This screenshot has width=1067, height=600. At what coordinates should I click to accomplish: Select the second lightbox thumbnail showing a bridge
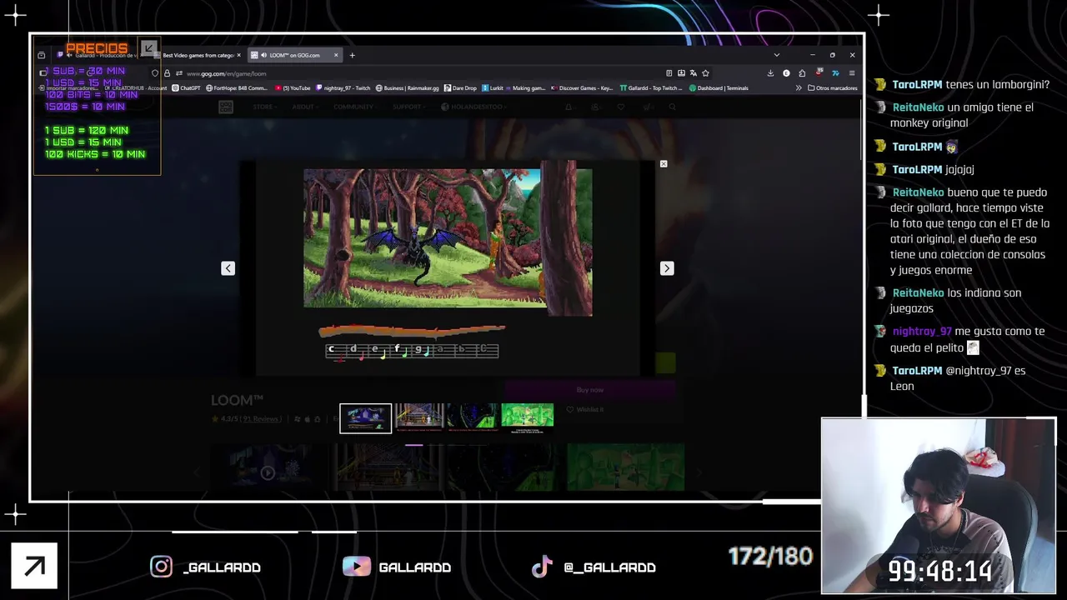coord(419,417)
